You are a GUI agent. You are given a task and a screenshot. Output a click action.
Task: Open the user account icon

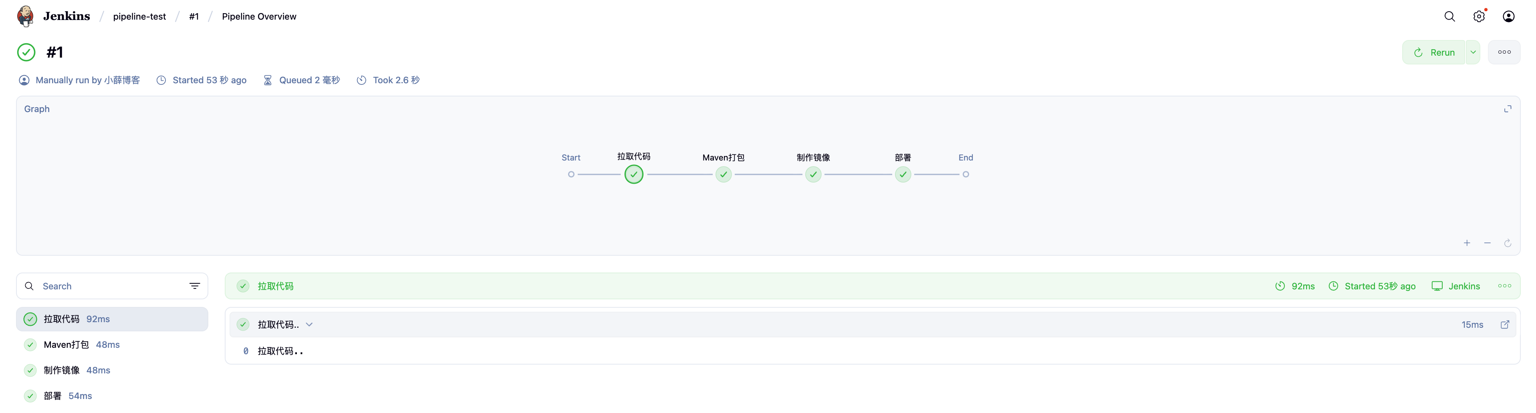pyautogui.click(x=1509, y=17)
